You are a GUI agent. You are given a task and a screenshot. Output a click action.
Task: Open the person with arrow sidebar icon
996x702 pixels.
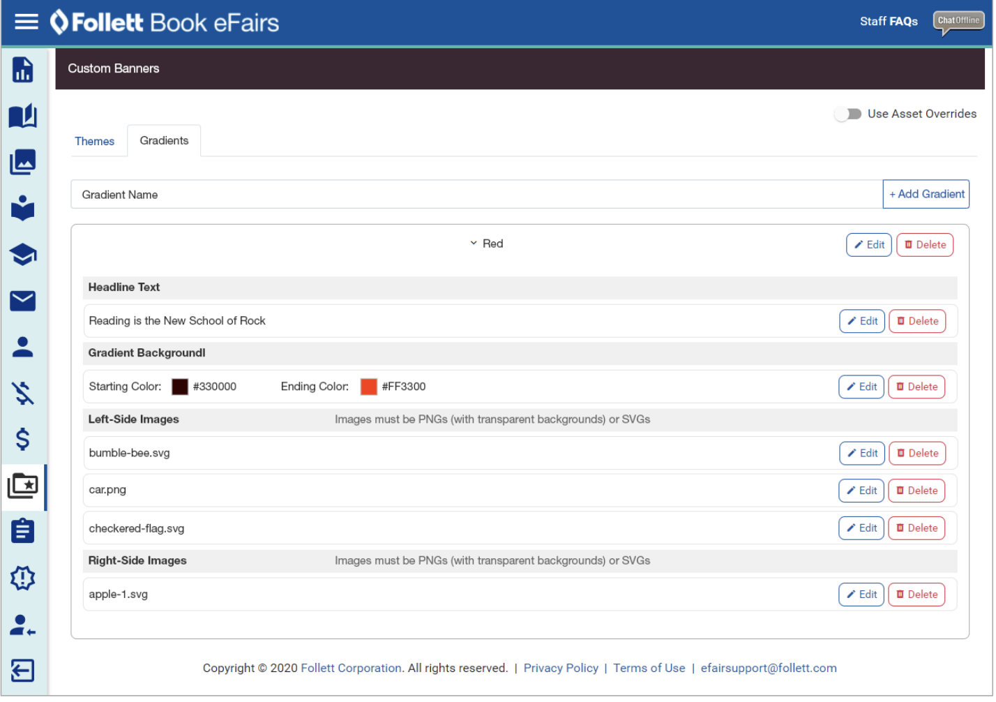23,626
